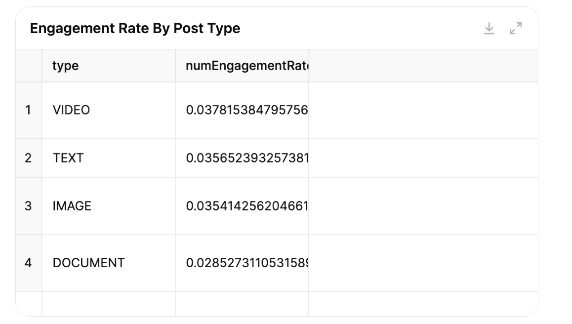Expand the table with fullscreen arrows icon
Image resolution: width=572 pixels, height=324 pixels.
click(x=516, y=29)
